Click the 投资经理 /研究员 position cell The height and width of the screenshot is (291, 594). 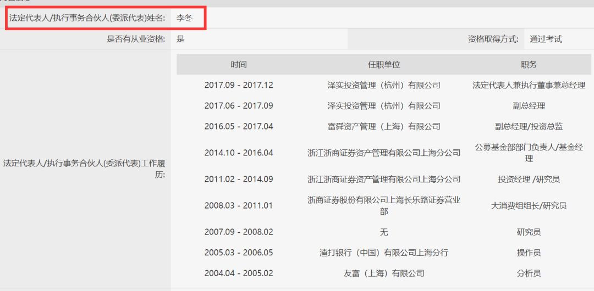tap(529, 178)
